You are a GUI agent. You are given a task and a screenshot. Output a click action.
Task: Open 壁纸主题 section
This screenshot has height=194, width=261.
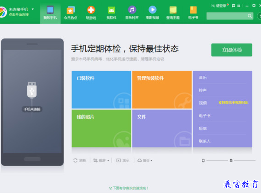pyautogui.click(x=173, y=13)
